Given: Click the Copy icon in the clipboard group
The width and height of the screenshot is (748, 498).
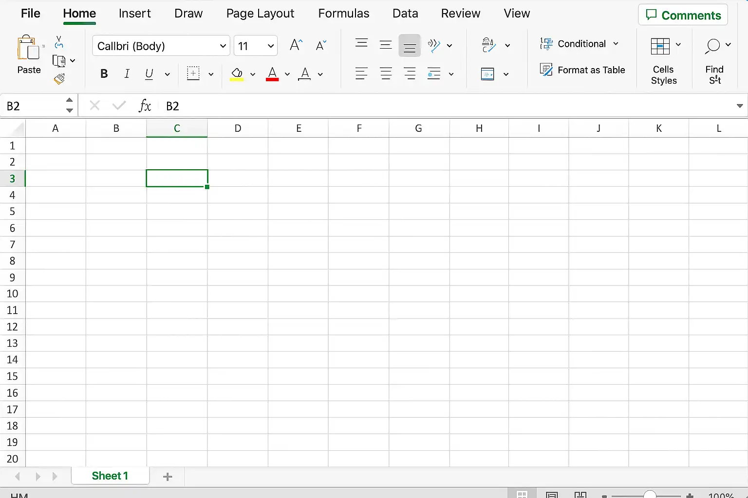Looking at the screenshot, I should coord(59,61).
